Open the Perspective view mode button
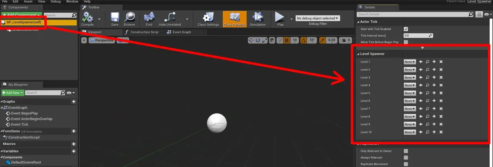The width and height of the screenshot is (493, 167). click(x=102, y=40)
